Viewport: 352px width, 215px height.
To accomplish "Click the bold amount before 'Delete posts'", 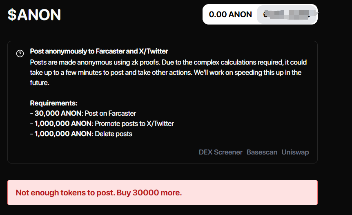I will [x=63, y=134].
